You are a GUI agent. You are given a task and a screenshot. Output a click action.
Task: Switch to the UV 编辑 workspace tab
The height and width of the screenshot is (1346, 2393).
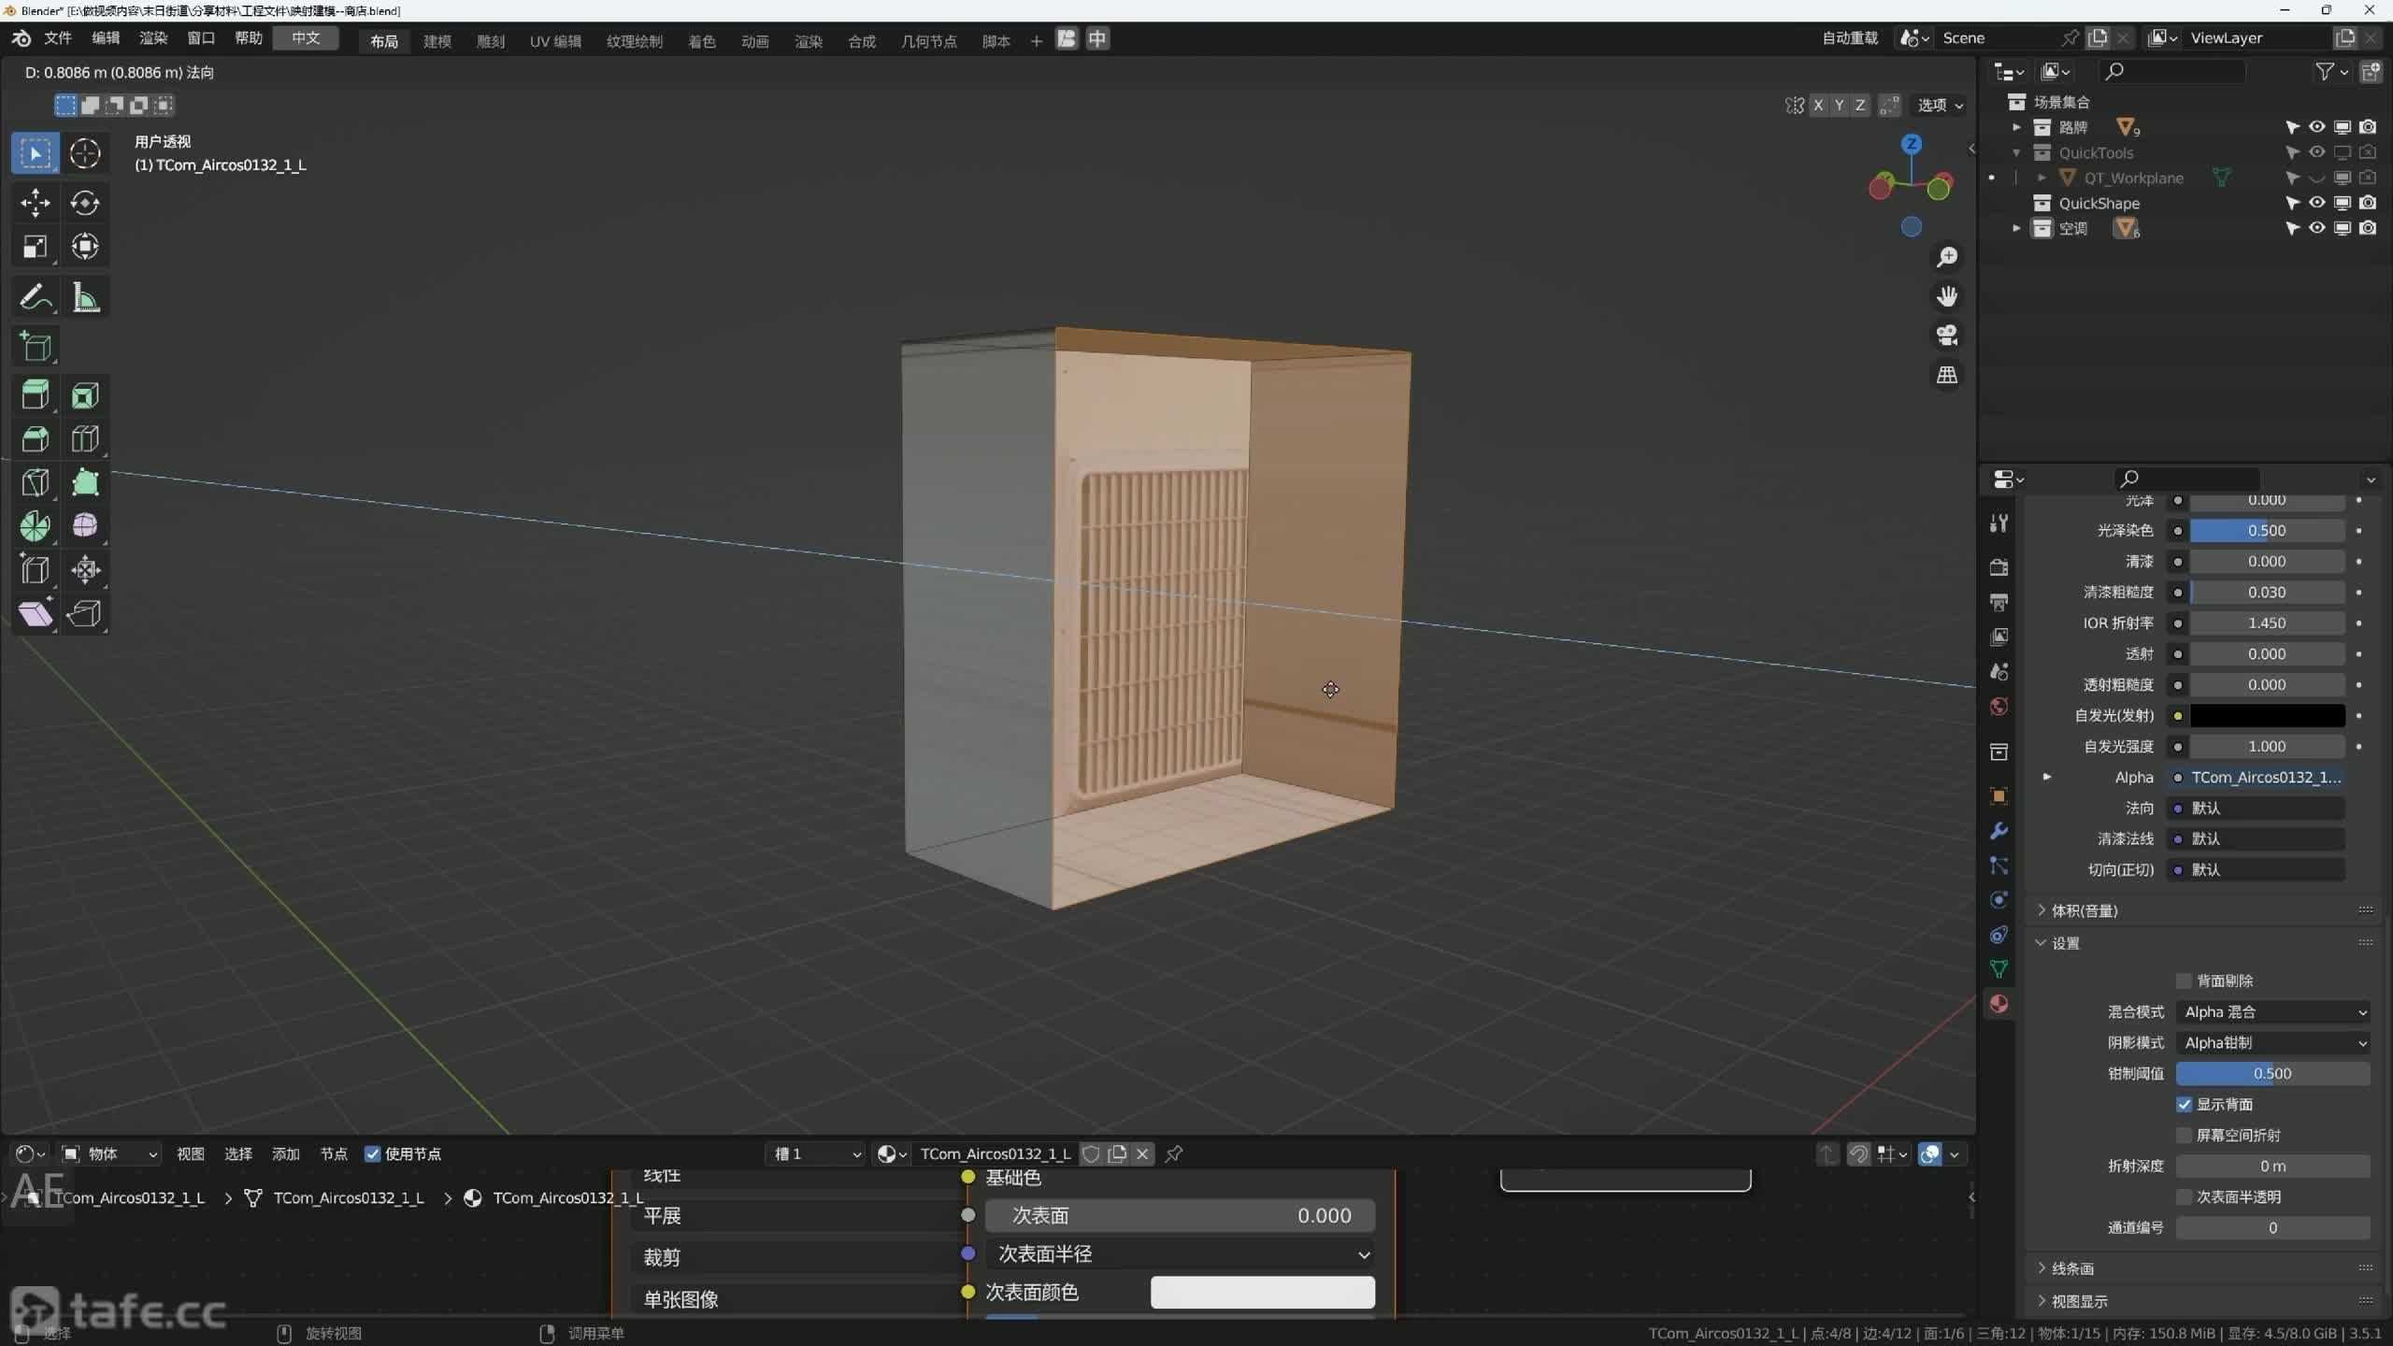click(555, 40)
